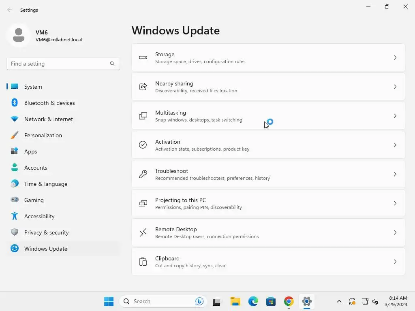This screenshot has height=311, width=415.
Task: Expand Multitasking with its chevron
Action: (x=395, y=116)
